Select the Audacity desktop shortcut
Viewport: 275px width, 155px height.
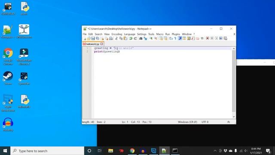(x=8, y=124)
